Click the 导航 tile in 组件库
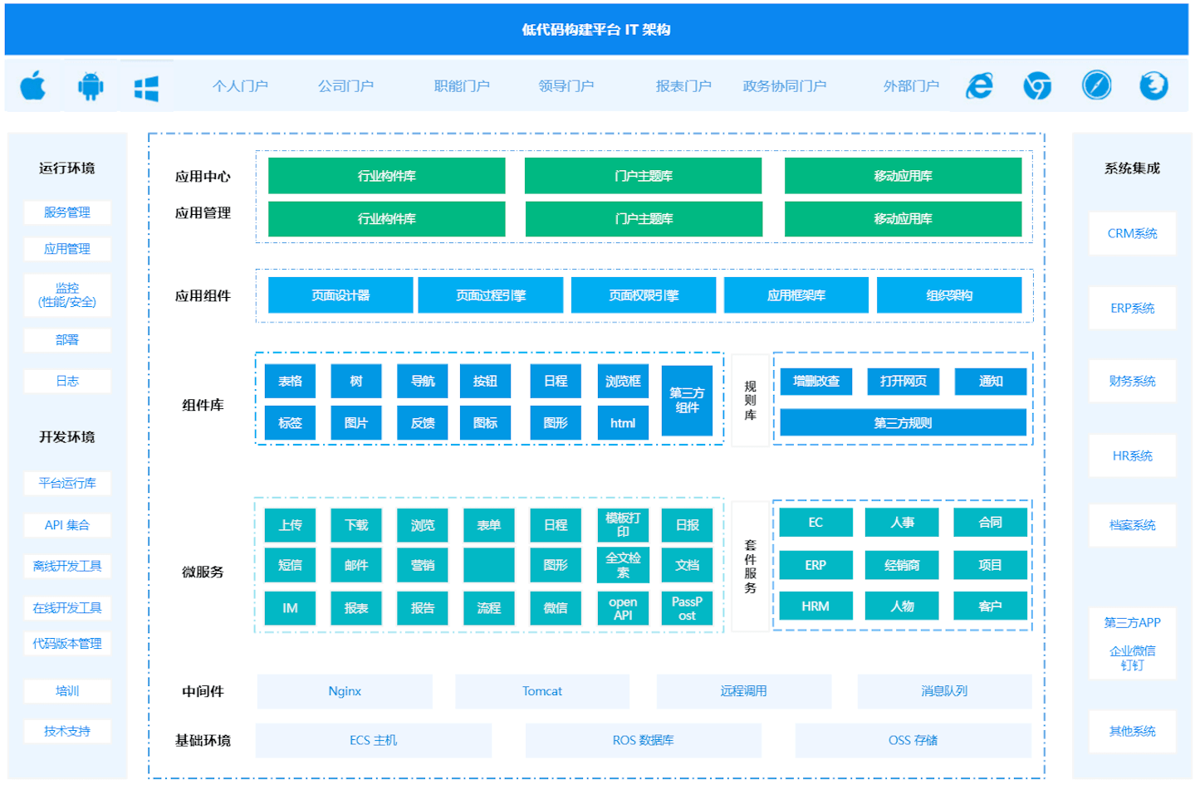The width and height of the screenshot is (1195, 789). (x=423, y=382)
